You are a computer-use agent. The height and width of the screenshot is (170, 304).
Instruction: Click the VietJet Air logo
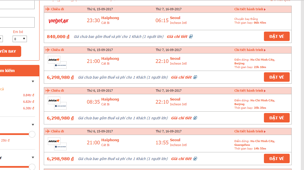pyautogui.click(x=58, y=21)
